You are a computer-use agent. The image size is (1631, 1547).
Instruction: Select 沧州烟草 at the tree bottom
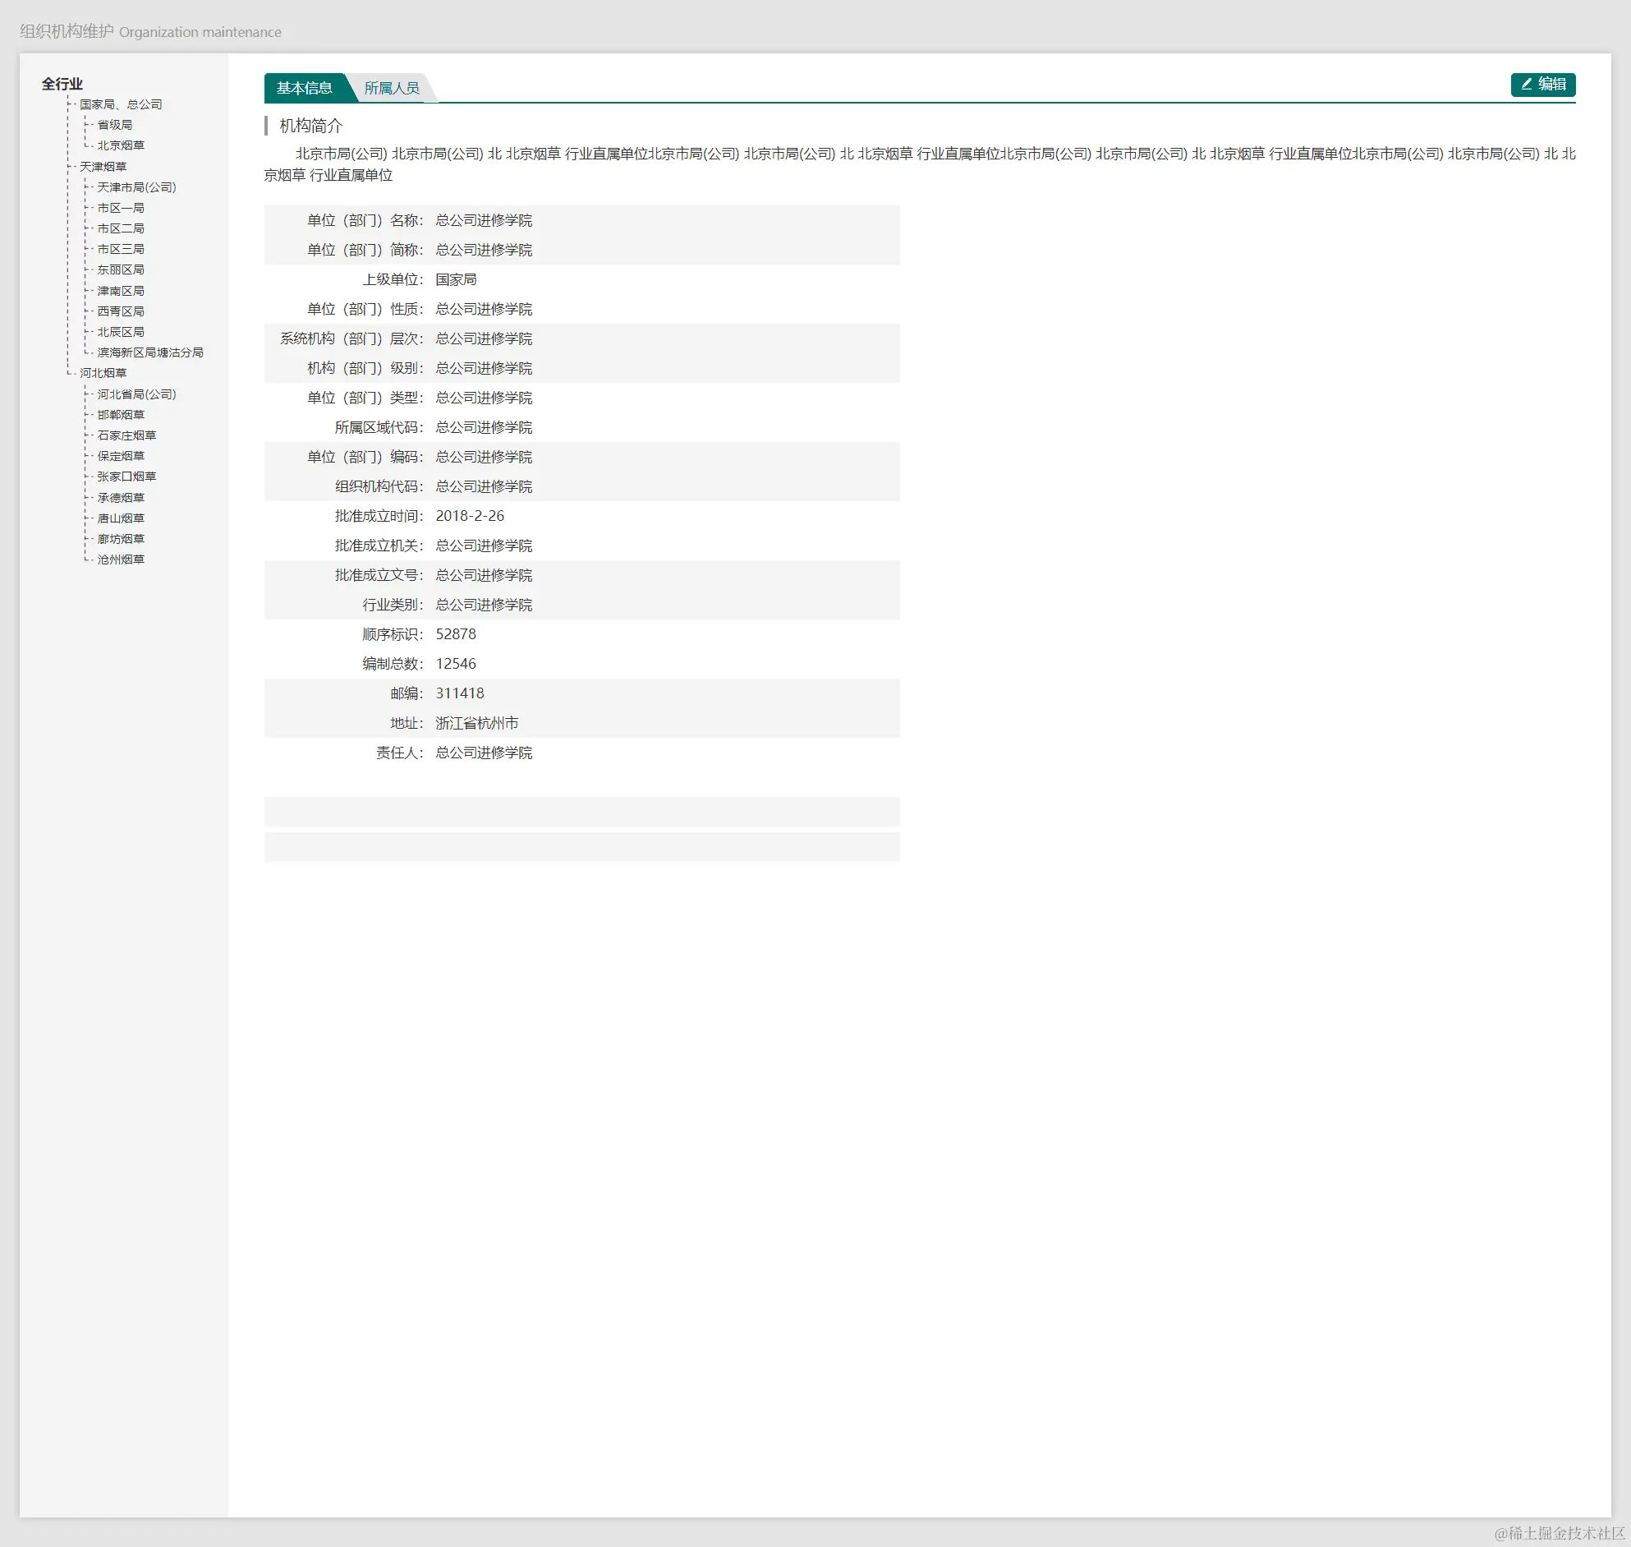pos(121,560)
